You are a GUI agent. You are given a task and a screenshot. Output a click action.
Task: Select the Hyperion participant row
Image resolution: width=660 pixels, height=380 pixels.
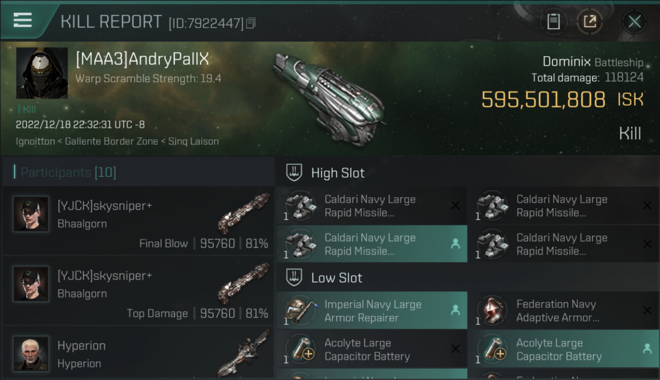pos(138,354)
